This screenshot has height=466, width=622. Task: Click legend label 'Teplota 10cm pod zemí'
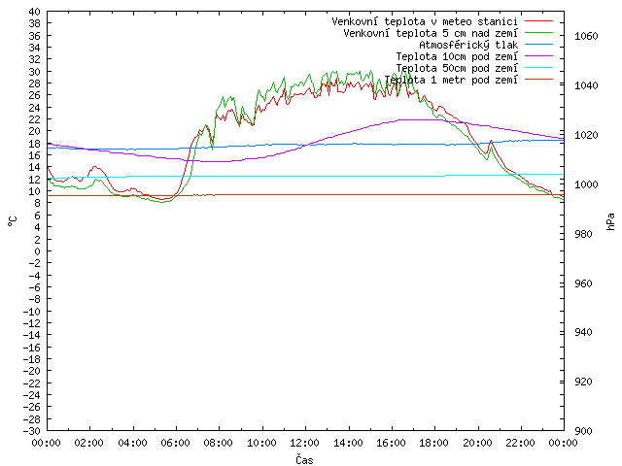pos(457,56)
